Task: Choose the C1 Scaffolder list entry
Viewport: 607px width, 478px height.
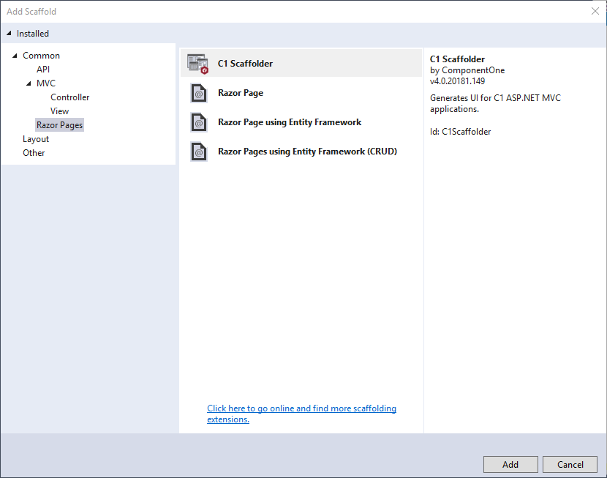Action: (301, 64)
